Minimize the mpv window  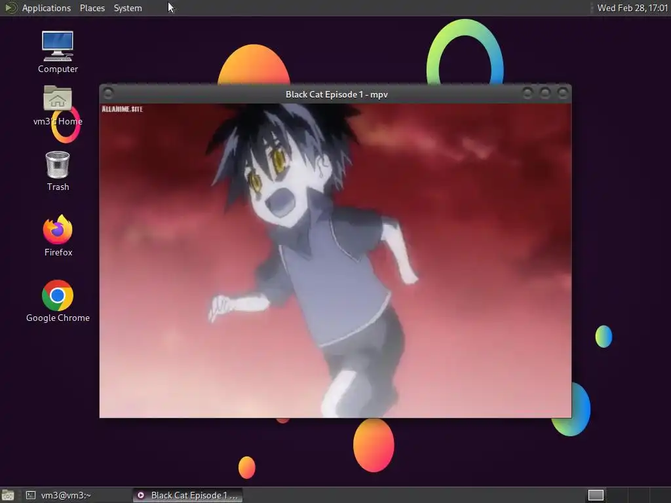(527, 93)
